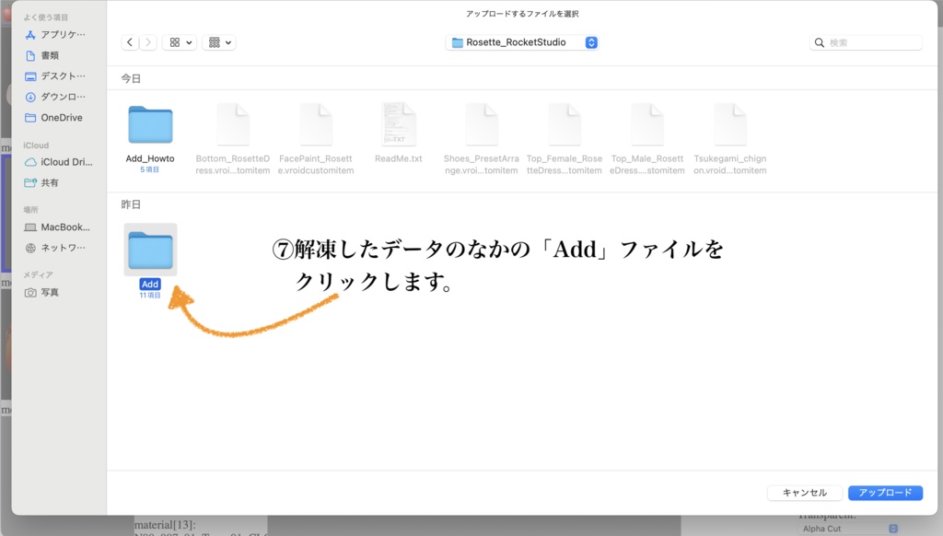943x536 pixels.
Task: Select MacBook under locations
Action: (57, 227)
